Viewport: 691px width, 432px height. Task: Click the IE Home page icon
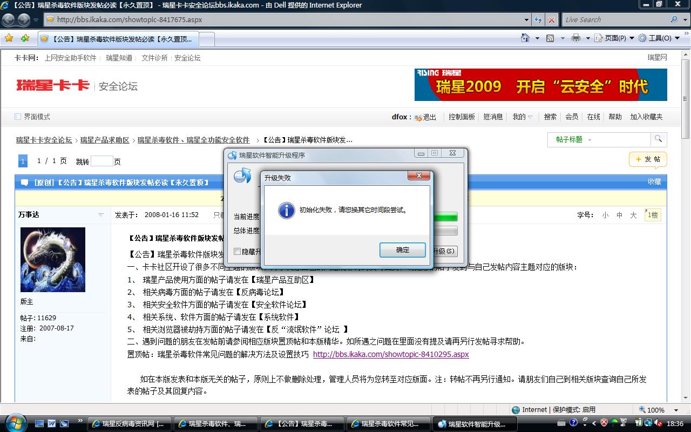pos(525,38)
